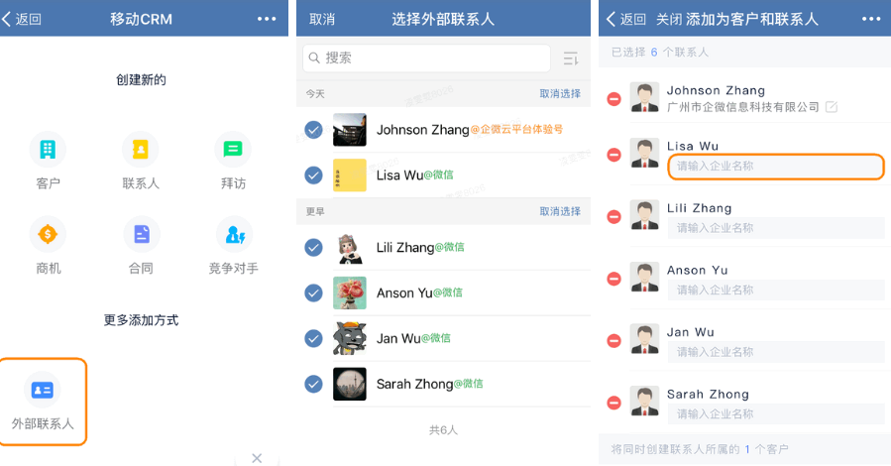
Task: Open Lisa Wu's yellow avatar
Action: click(350, 175)
